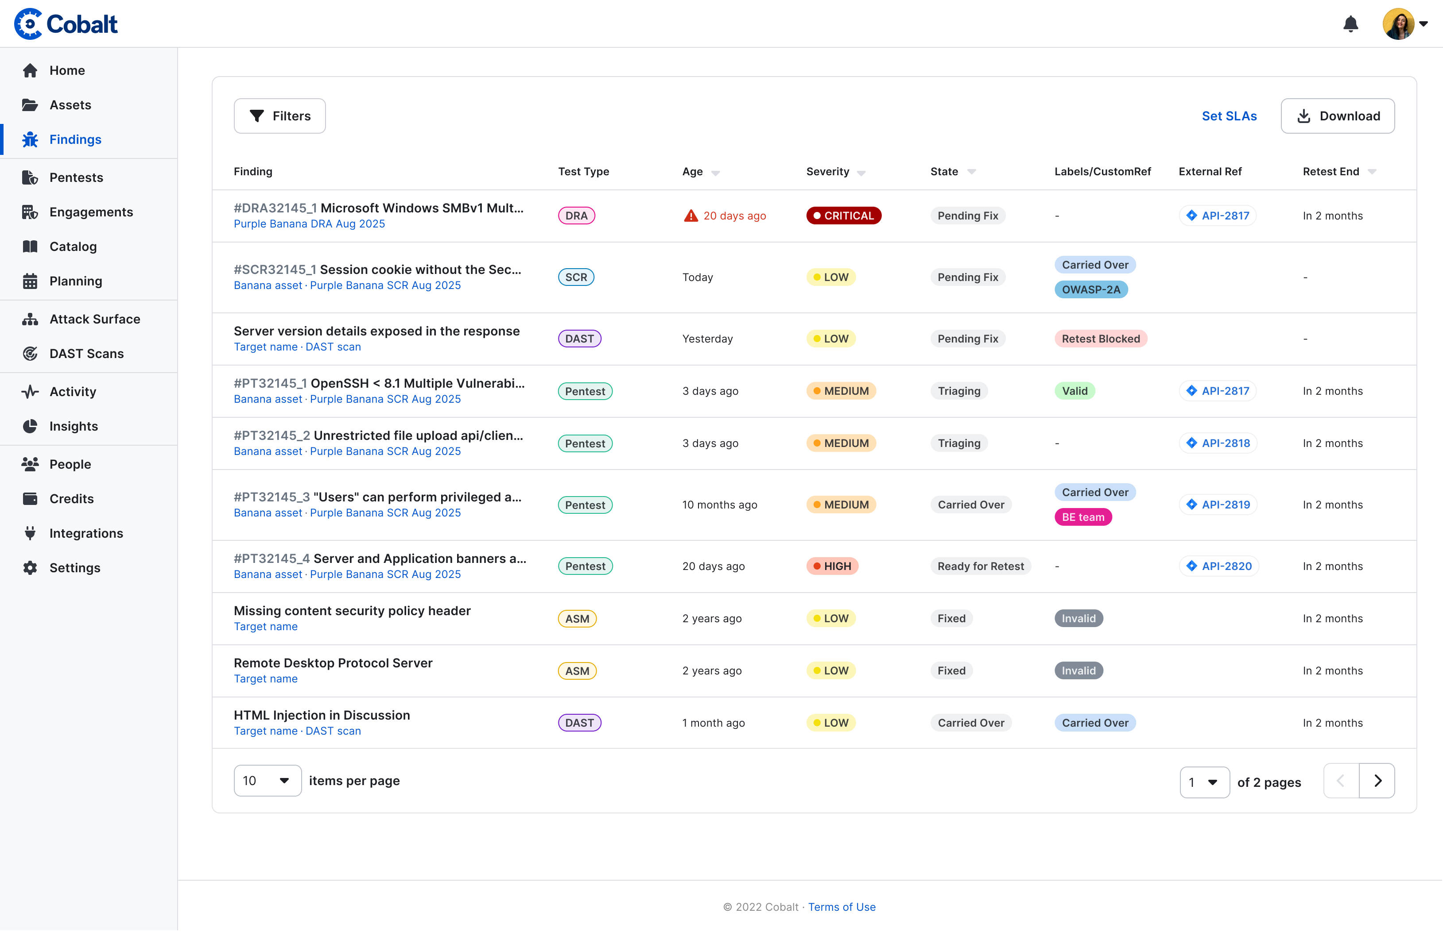This screenshot has width=1443, height=932.
Task: Click the Jira icon beside API-2820
Action: [1191, 566]
